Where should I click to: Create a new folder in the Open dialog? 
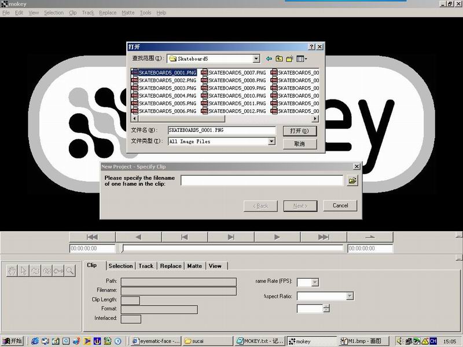[x=290, y=59]
